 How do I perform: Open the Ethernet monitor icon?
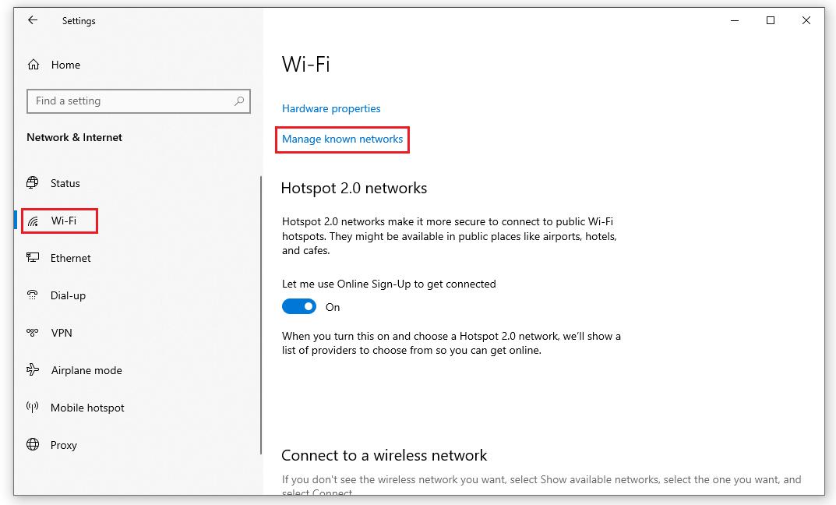point(33,258)
